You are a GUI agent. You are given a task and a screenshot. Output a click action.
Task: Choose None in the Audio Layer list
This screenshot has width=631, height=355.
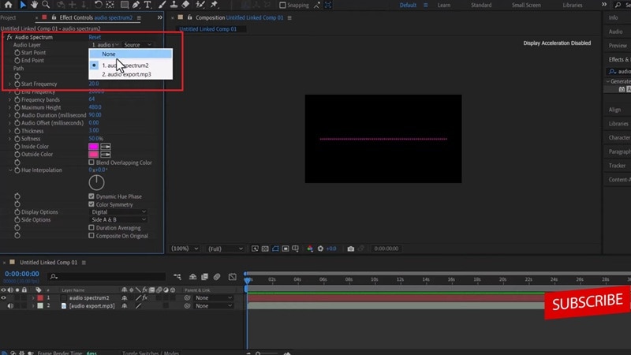tap(108, 54)
